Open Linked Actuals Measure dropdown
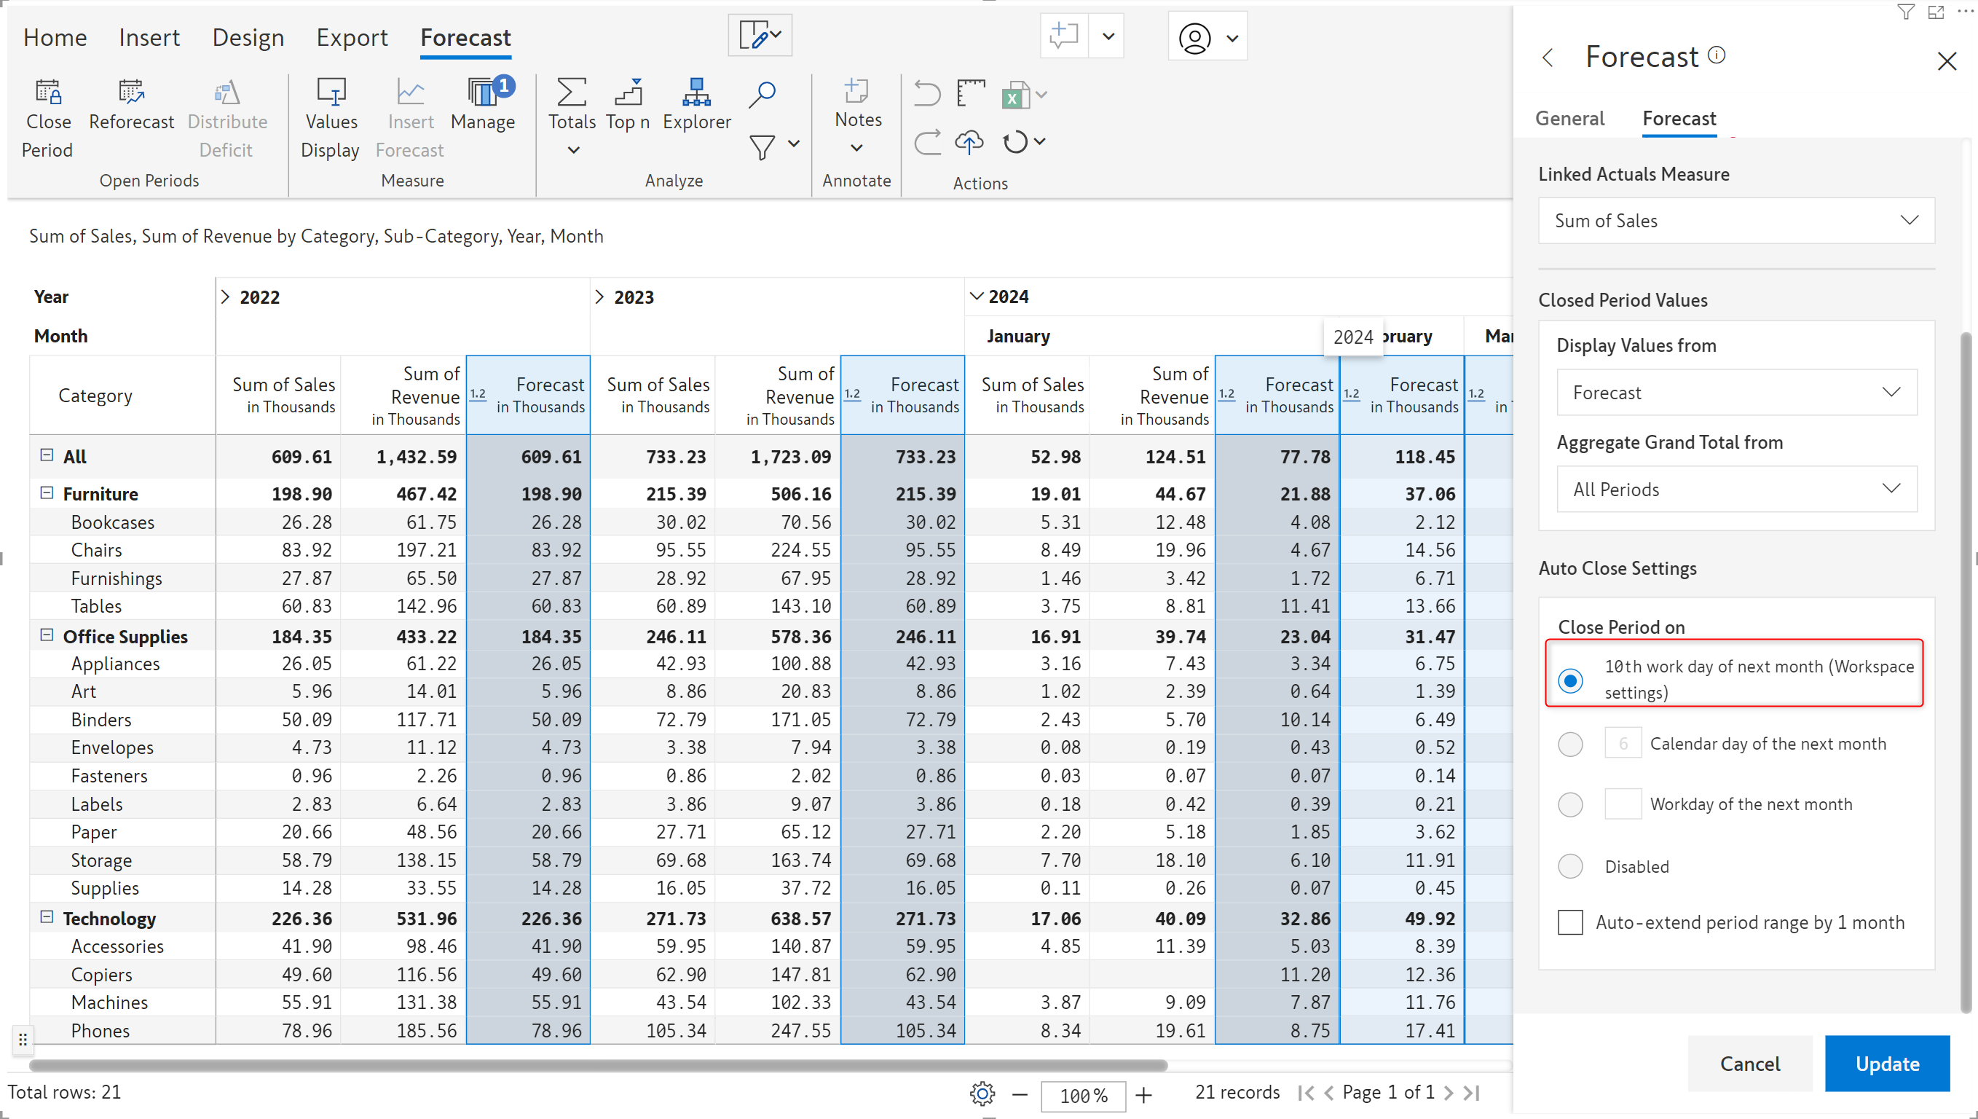The width and height of the screenshot is (1978, 1119). click(1735, 221)
